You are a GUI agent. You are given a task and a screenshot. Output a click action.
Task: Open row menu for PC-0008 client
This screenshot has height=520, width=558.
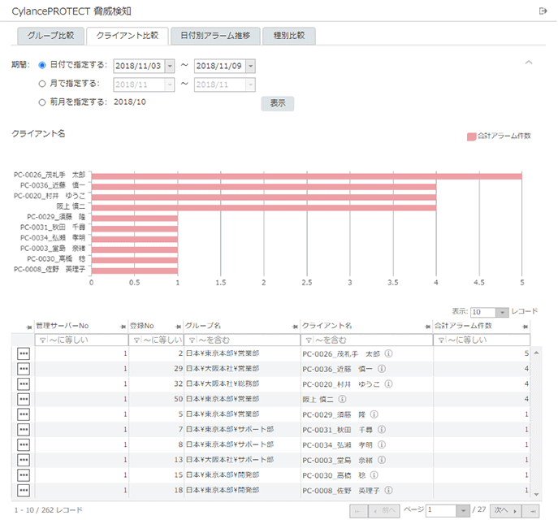[24, 491]
